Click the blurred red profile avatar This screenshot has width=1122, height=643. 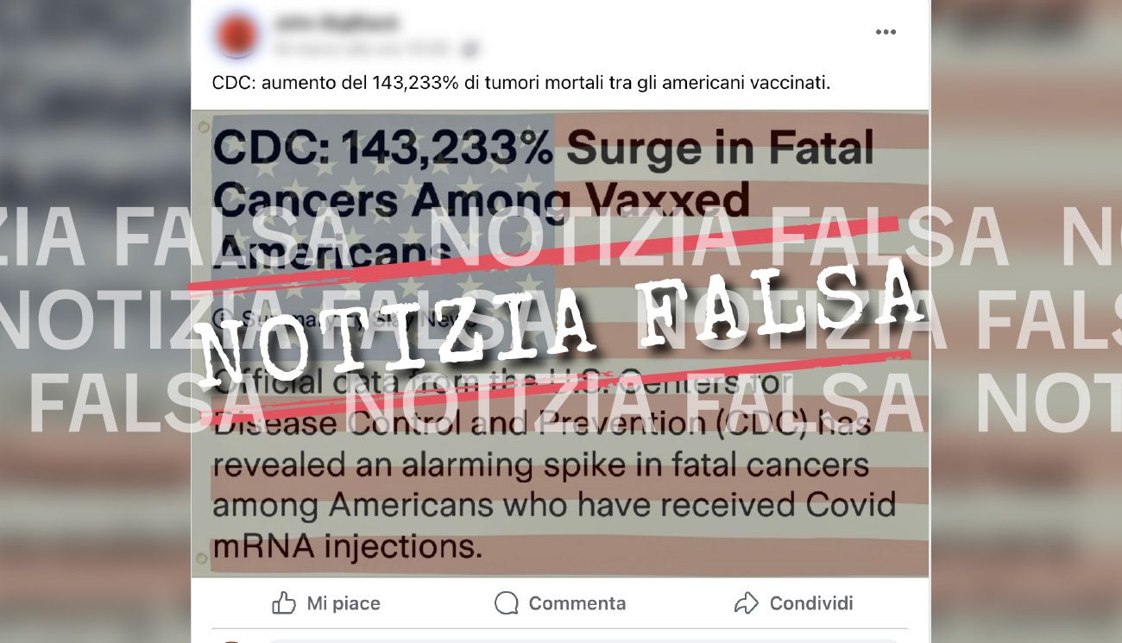pyautogui.click(x=236, y=35)
